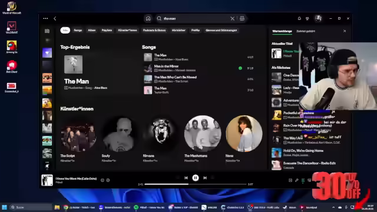Select the Songs filter tab
377x212 pixels.
pyautogui.click(x=78, y=30)
